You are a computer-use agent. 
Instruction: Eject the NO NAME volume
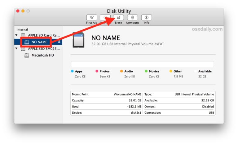coord(59,42)
